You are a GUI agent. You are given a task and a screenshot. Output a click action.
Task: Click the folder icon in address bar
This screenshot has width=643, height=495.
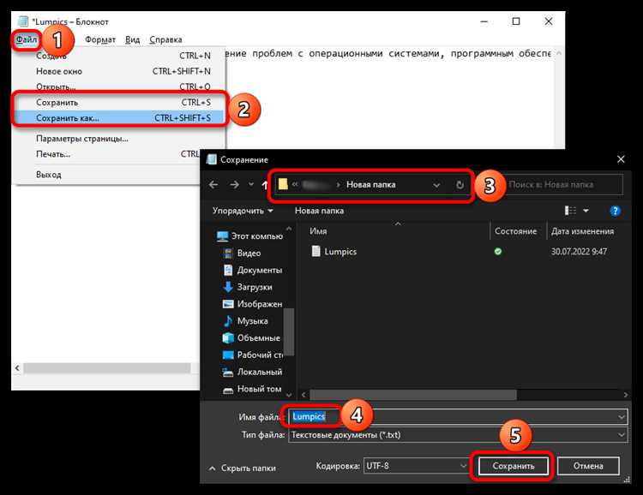click(x=283, y=184)
